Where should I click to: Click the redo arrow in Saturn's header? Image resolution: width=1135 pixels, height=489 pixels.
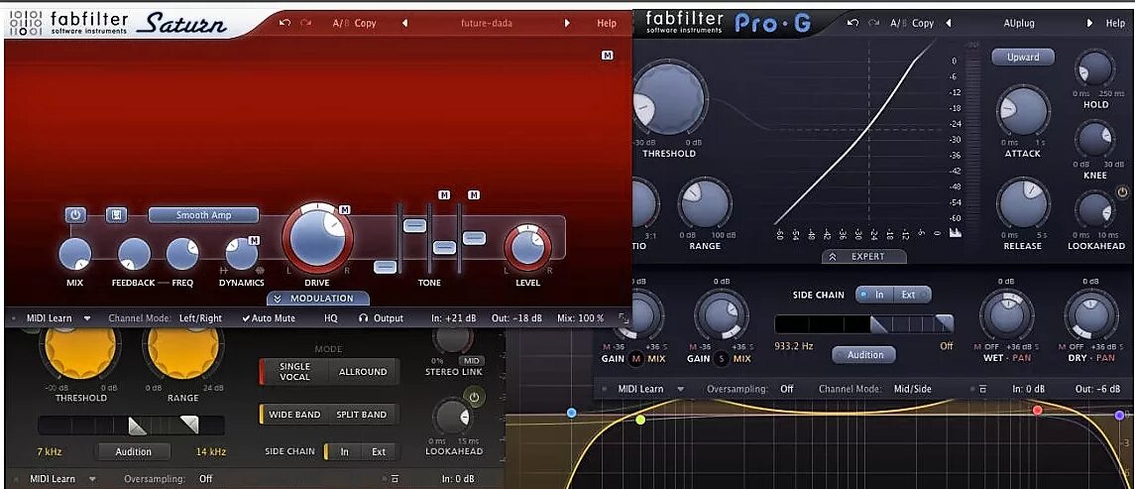pos(305,23)
